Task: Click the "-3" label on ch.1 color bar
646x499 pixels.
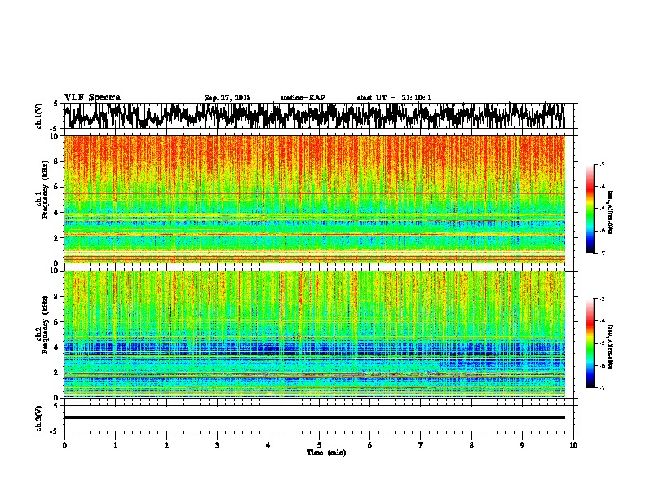Action: tap(601, 165)
